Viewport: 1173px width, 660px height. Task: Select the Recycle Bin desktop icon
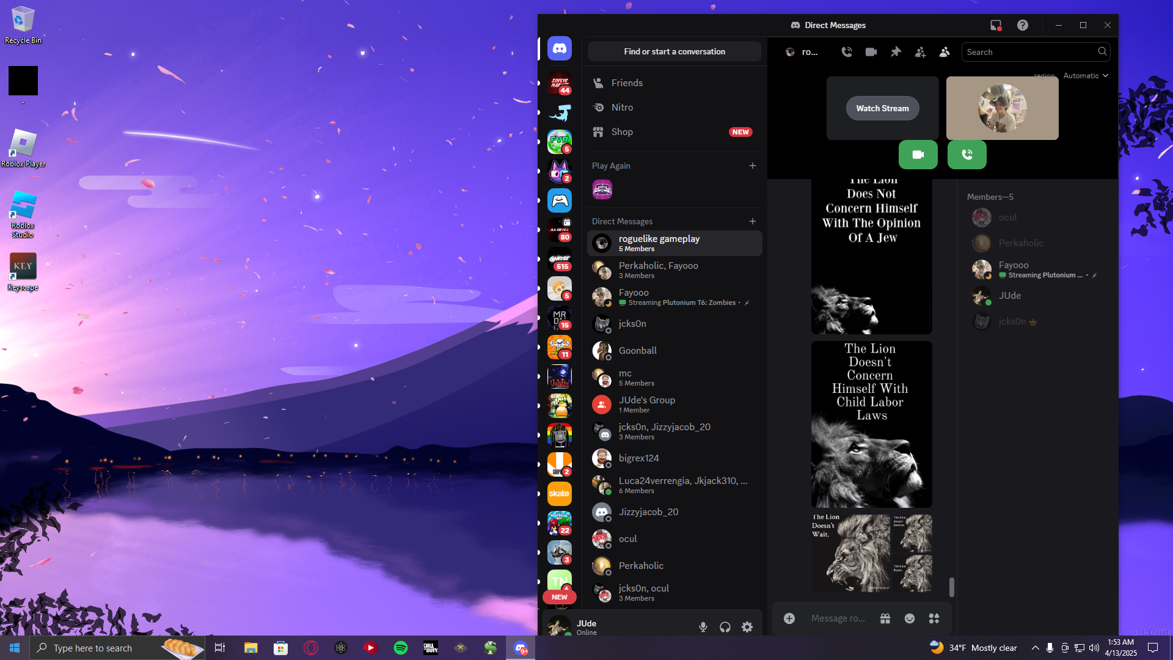[23, 26]
